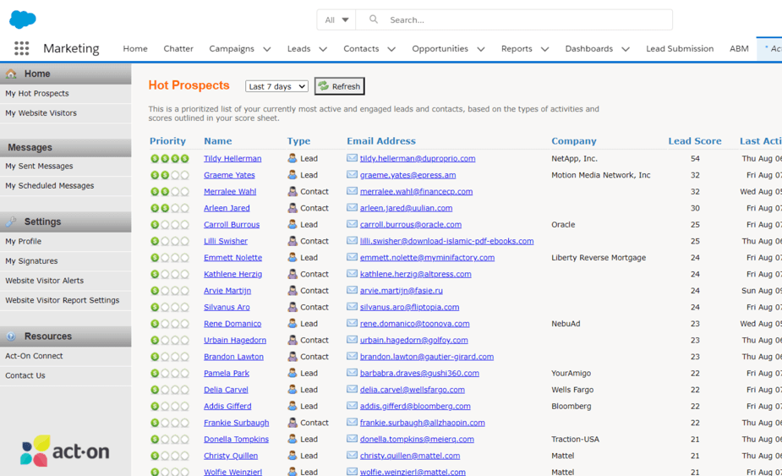Screen dimensions: 782x476
Task: Click priority flames for Tildy Hellerman
Action: (x=169, y=158)
